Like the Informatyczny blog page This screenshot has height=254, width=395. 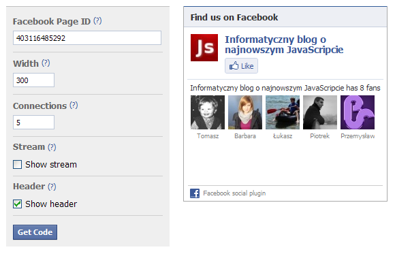[x=241, y=66]
